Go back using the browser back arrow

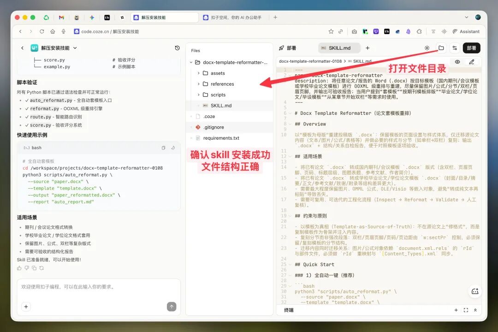(20, 31)
